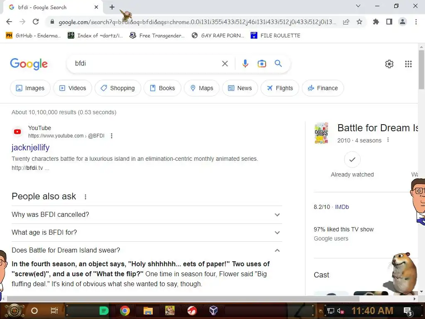
Task: Open the options dots beside People also ask
Action: click(x=85, y=197)
